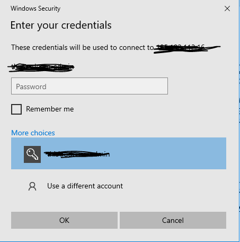Click the Remember me label text
Image resolution: width=240 pixels, height=242 pixels.
[50, 109]
